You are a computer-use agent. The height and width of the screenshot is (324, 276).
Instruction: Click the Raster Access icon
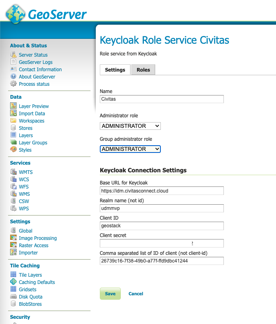click(x=13, y=245)
